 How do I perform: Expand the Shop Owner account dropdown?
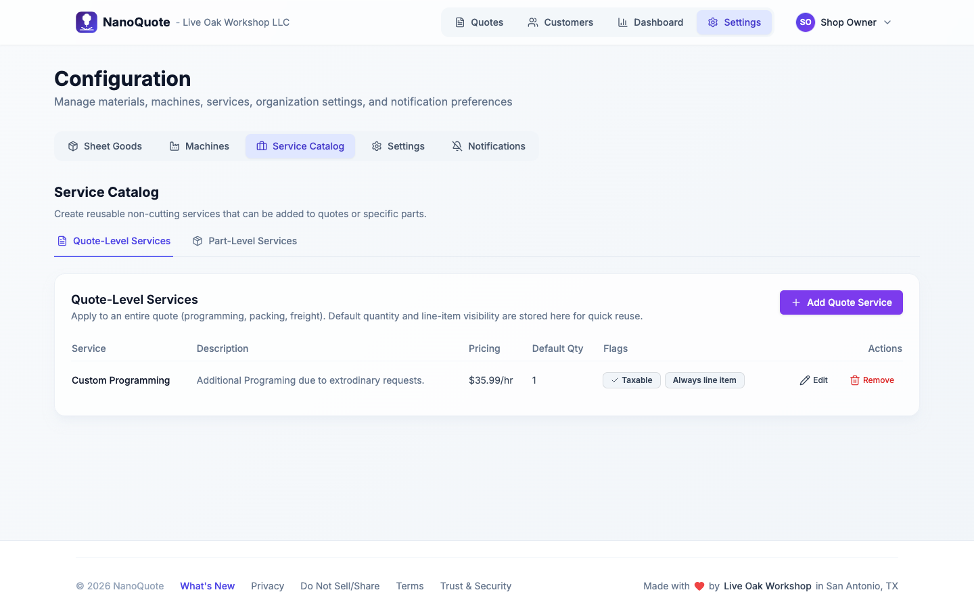pos(887,22)
